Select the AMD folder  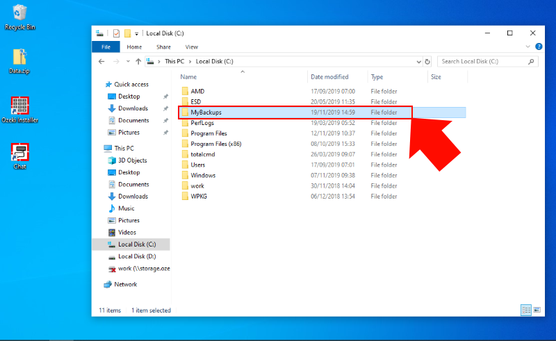click(x=197, y=91)
